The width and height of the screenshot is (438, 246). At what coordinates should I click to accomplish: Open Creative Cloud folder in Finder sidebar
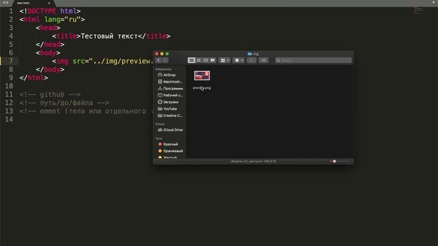pos(170,115)
